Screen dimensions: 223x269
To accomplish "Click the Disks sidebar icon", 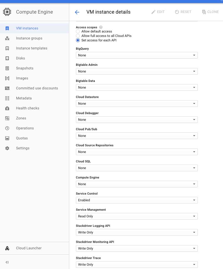I will 7,58.
